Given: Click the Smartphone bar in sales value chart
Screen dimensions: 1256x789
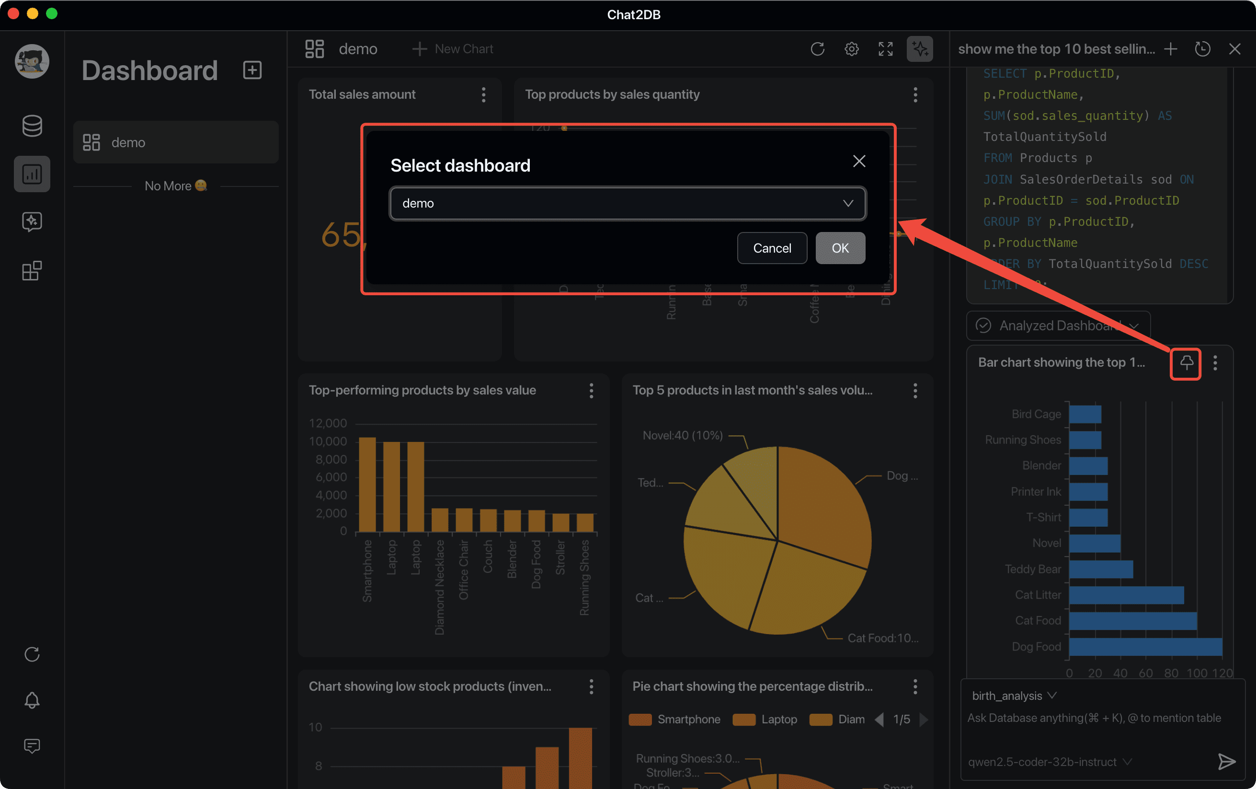Looking at the screenshot, I should [367, 485].
